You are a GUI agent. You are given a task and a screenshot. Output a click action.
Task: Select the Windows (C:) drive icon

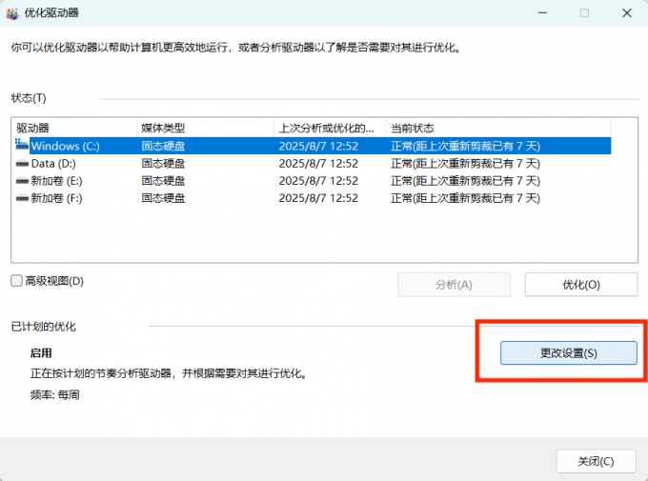pyautogui.click(x=22, y=145)
